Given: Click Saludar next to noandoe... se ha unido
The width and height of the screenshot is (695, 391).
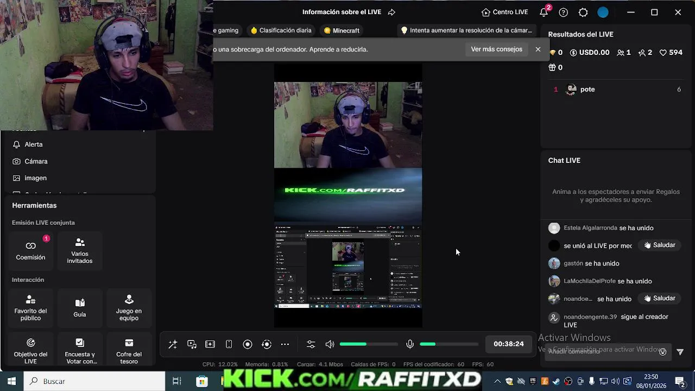Looking at the screenshot, I should [659, 299].
